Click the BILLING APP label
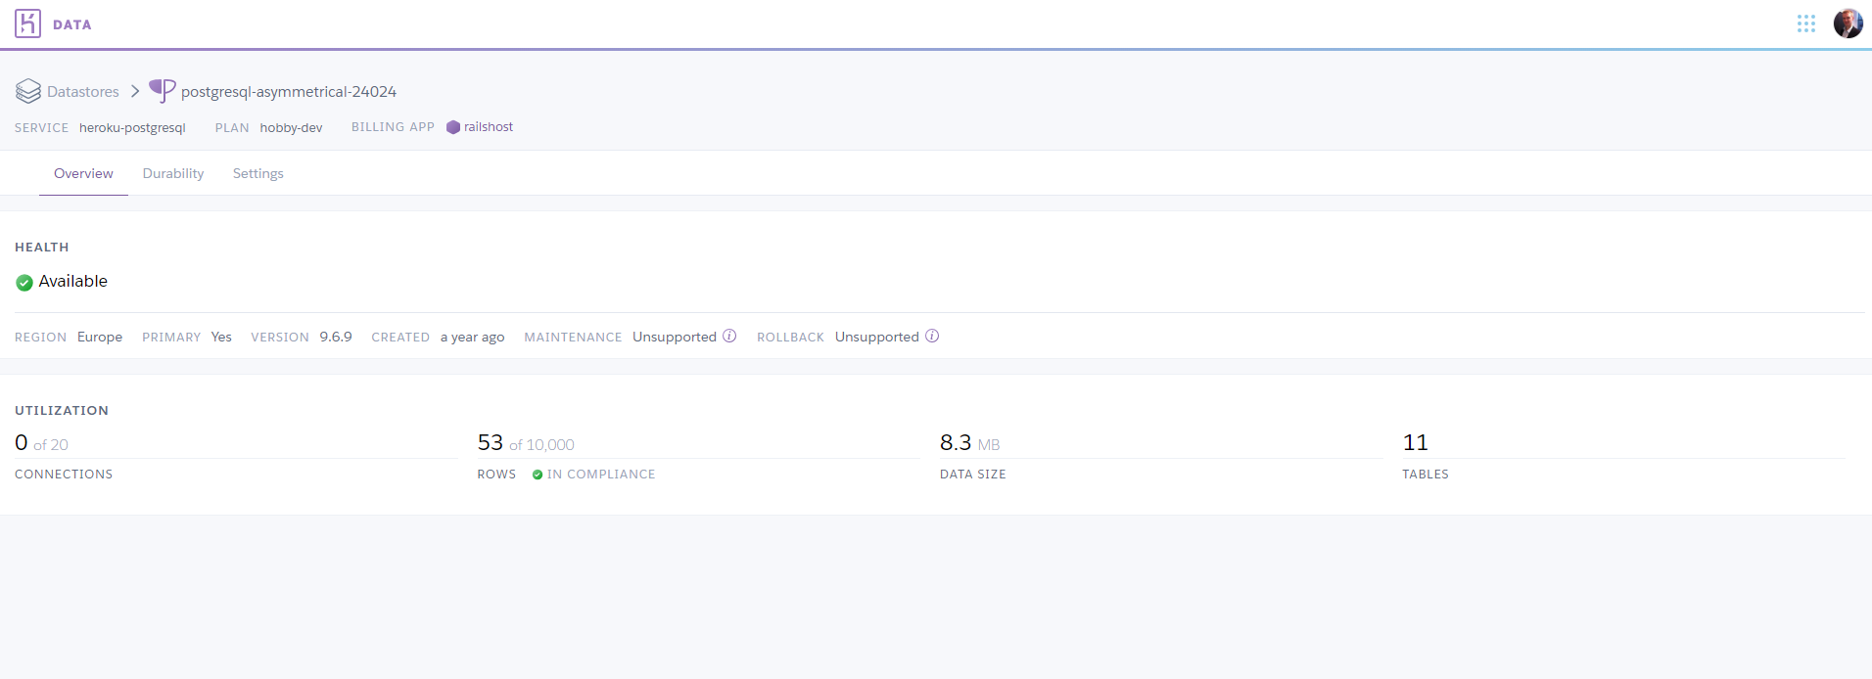The height and width of the screenshot is (679, 1872). (x=393, y=127)
